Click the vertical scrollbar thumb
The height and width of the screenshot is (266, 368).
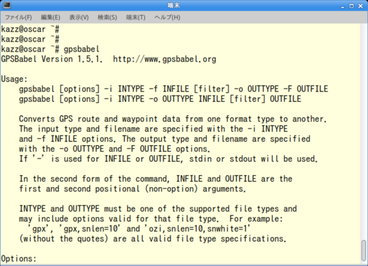pos(363,250)
